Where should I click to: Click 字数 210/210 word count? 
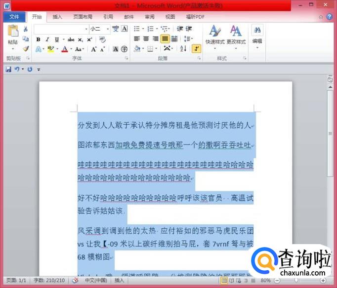tap(49, 280)
